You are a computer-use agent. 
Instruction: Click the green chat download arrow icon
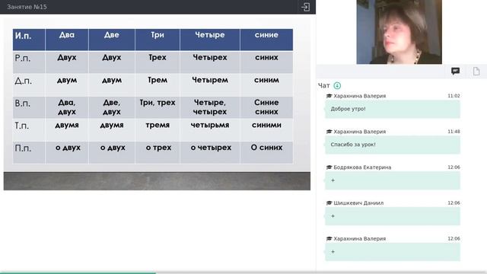[x=337, y=85]
